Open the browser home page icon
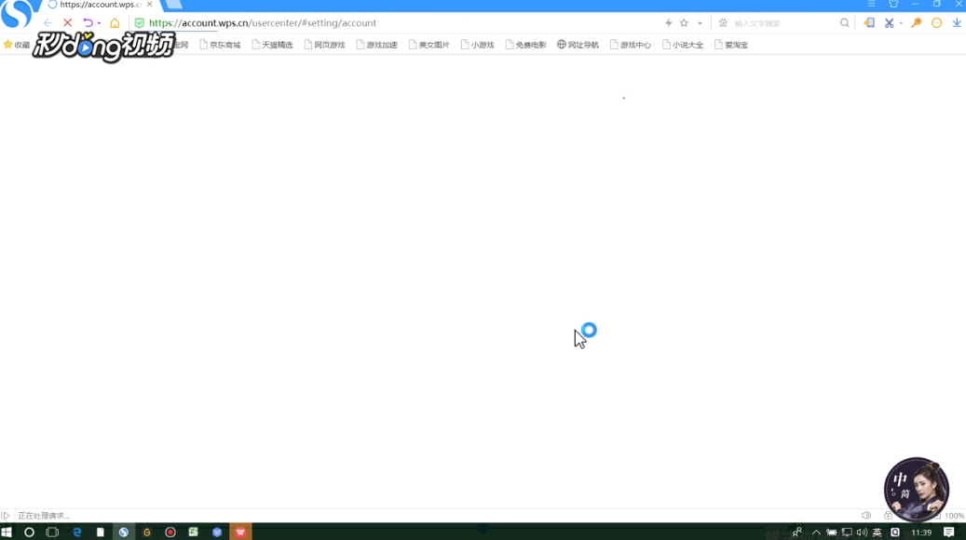This screenshot has width=966, height=540. pyautogui.click(x=115, y=22)
